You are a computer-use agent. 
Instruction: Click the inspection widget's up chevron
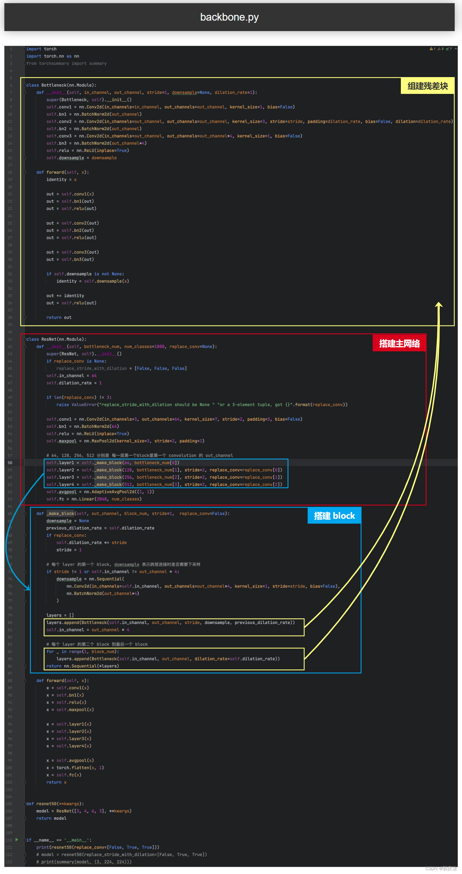pyautogui.click(x=456, y=49)
